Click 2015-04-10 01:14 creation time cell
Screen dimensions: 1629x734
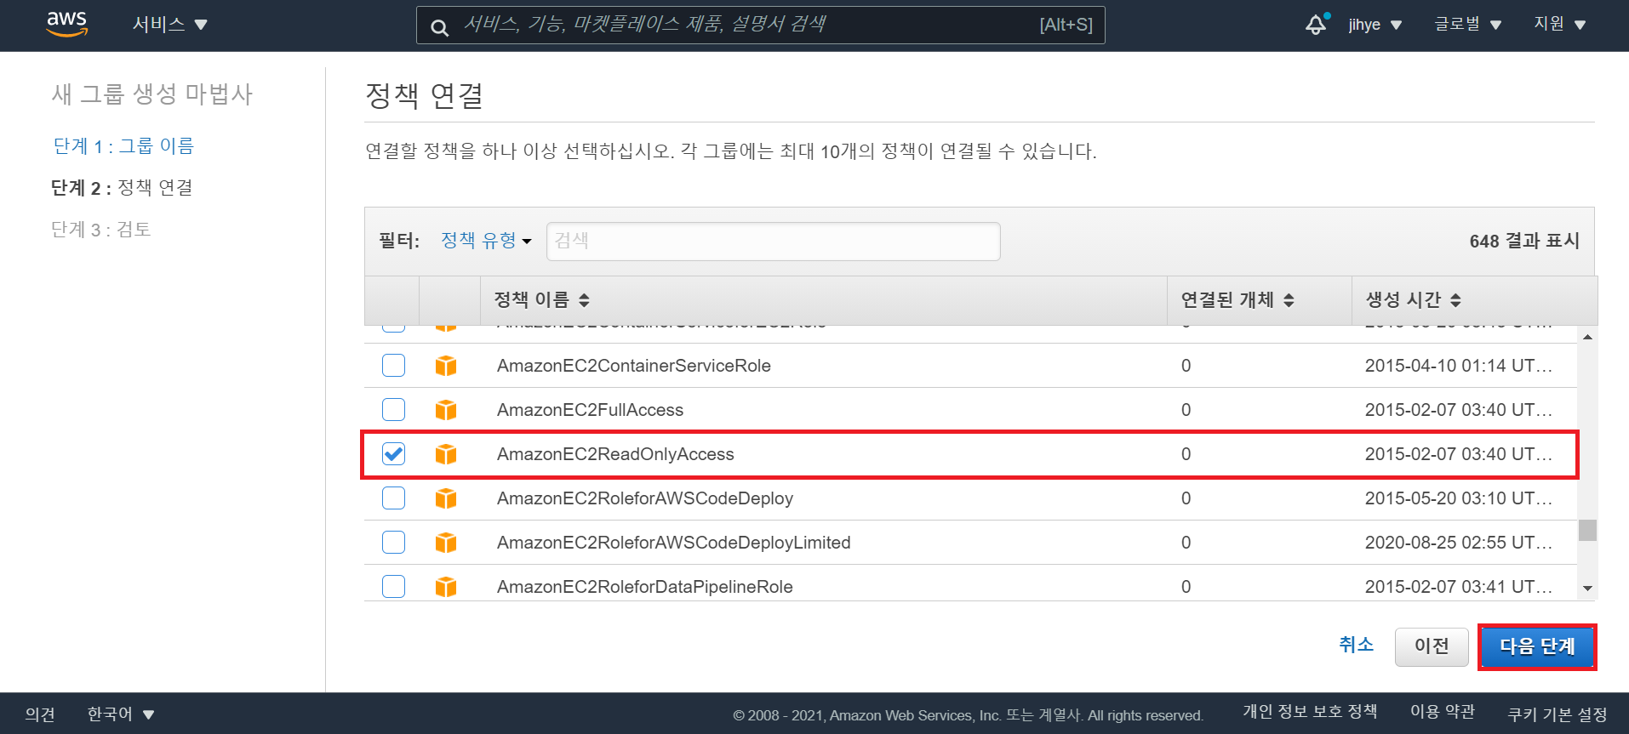point(1459,366)
